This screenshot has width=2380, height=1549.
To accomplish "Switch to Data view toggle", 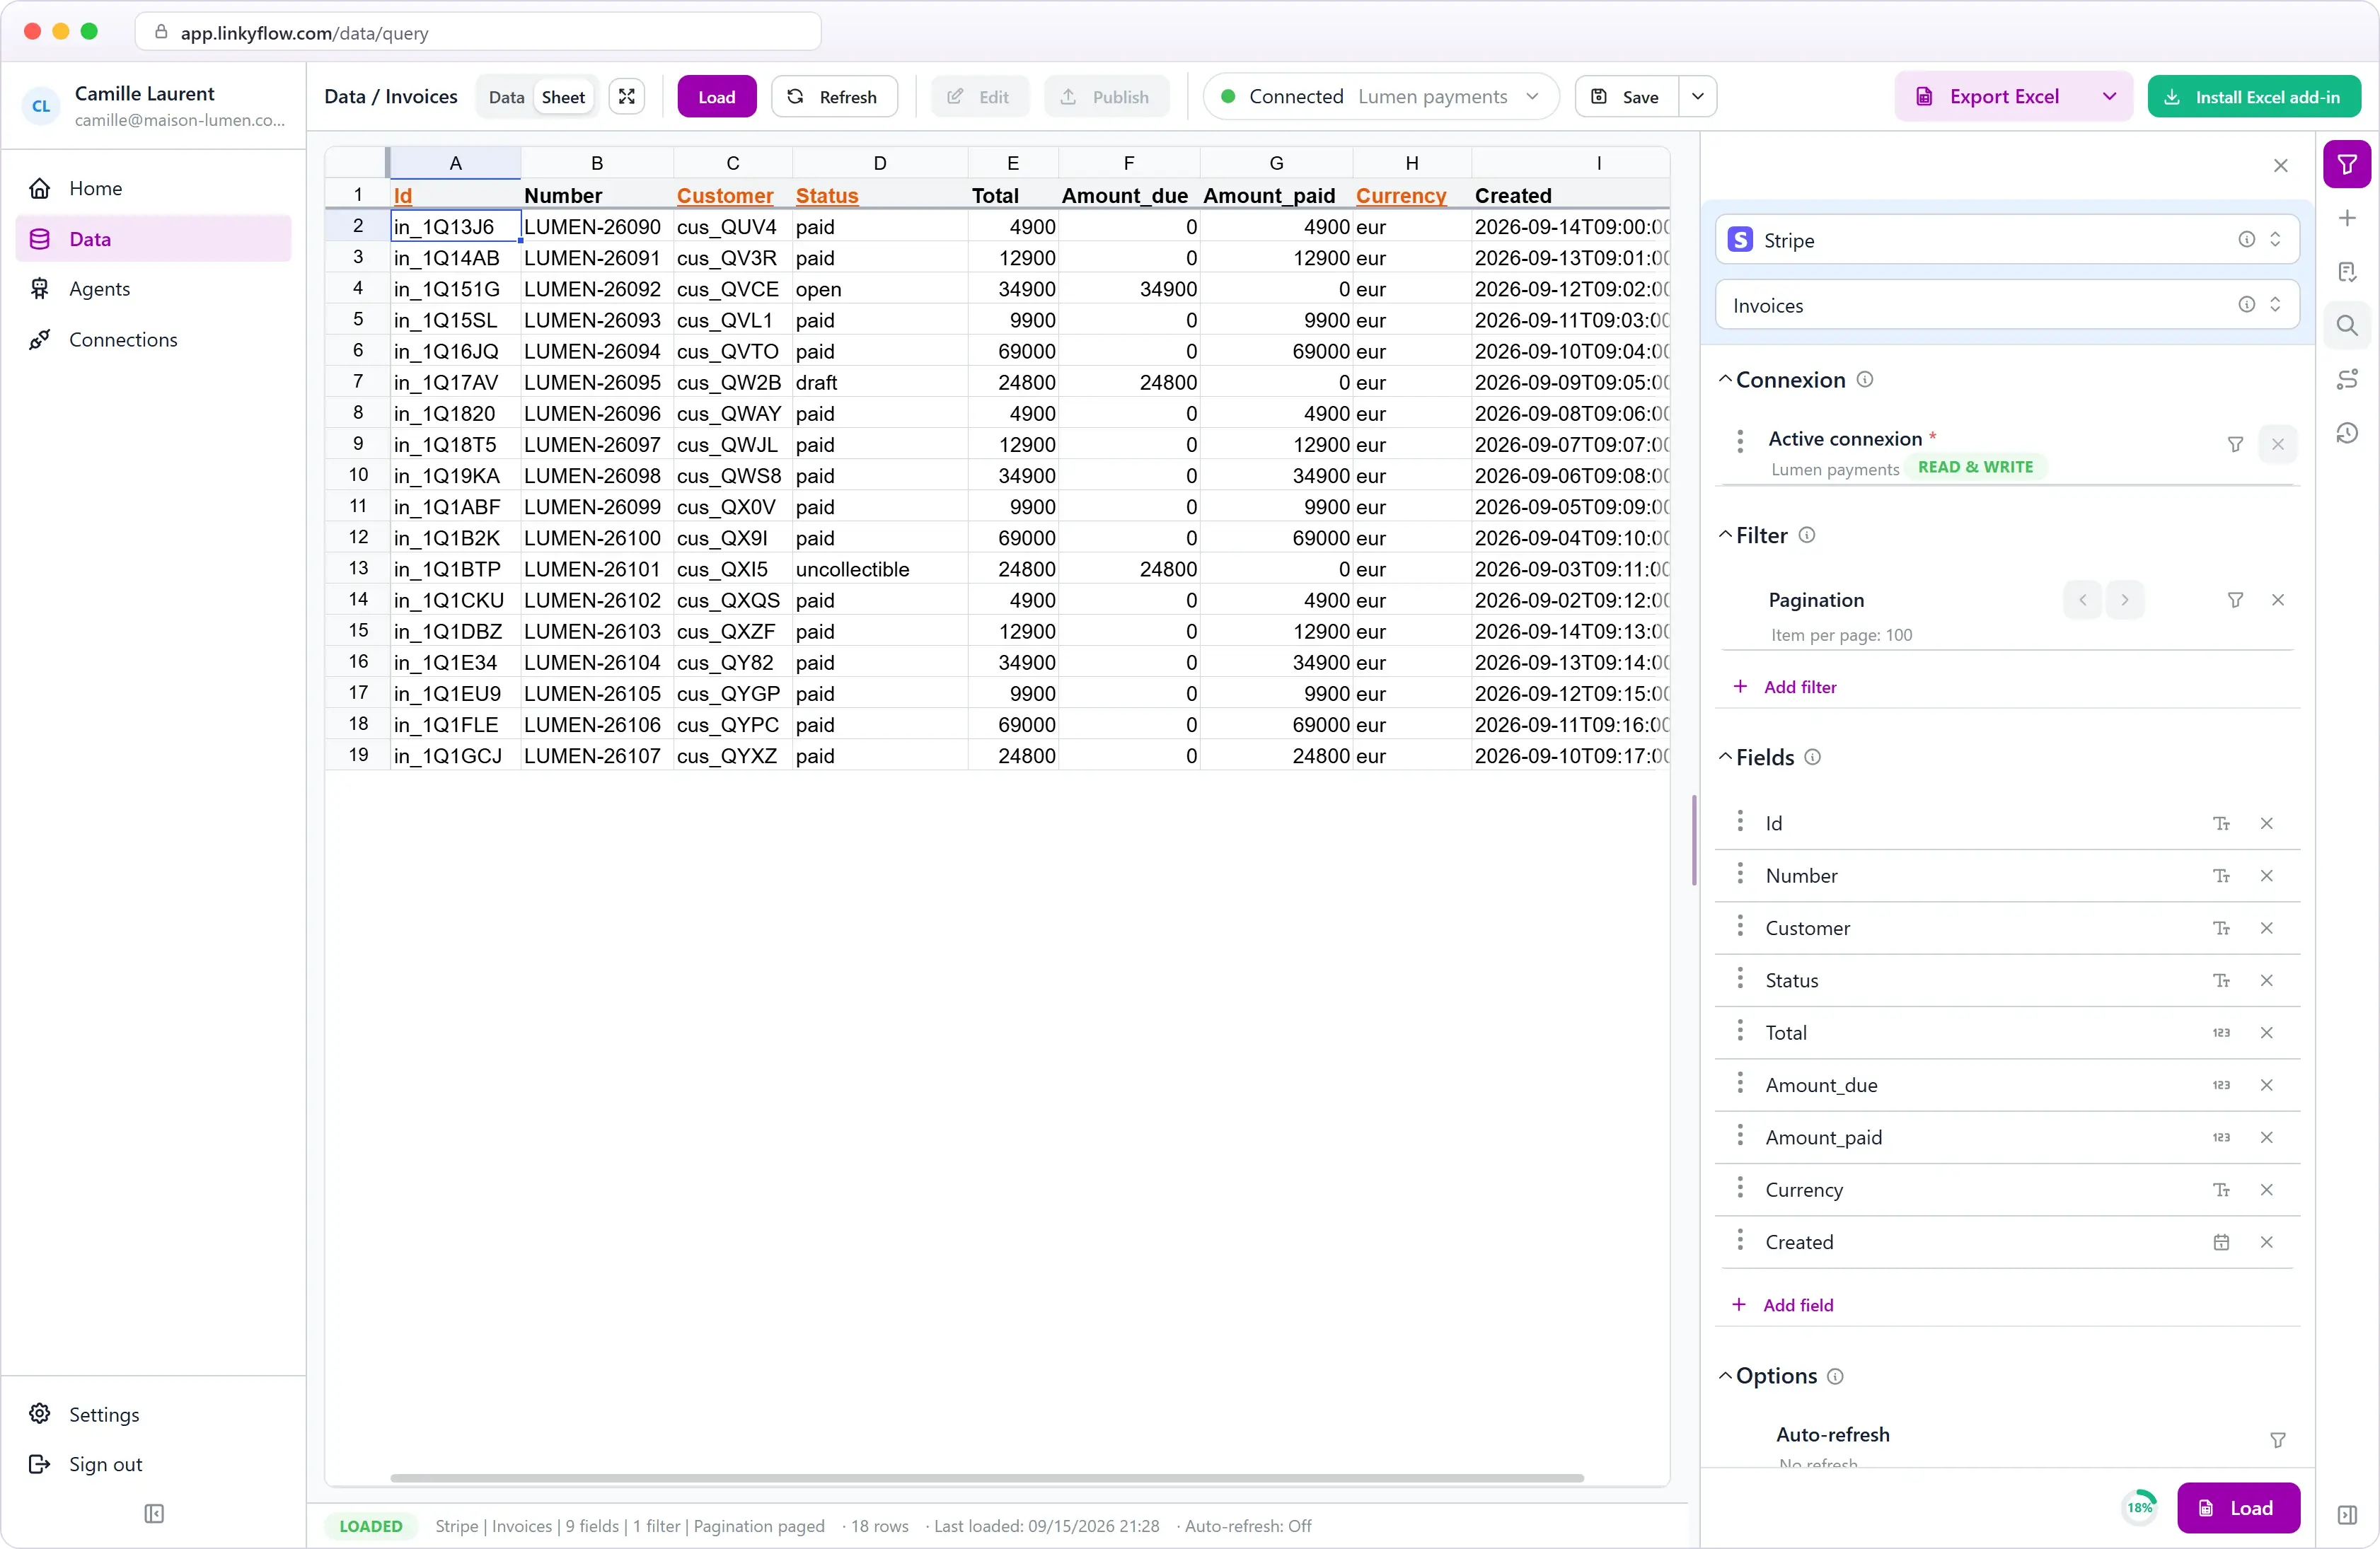I will coord(506,97).
